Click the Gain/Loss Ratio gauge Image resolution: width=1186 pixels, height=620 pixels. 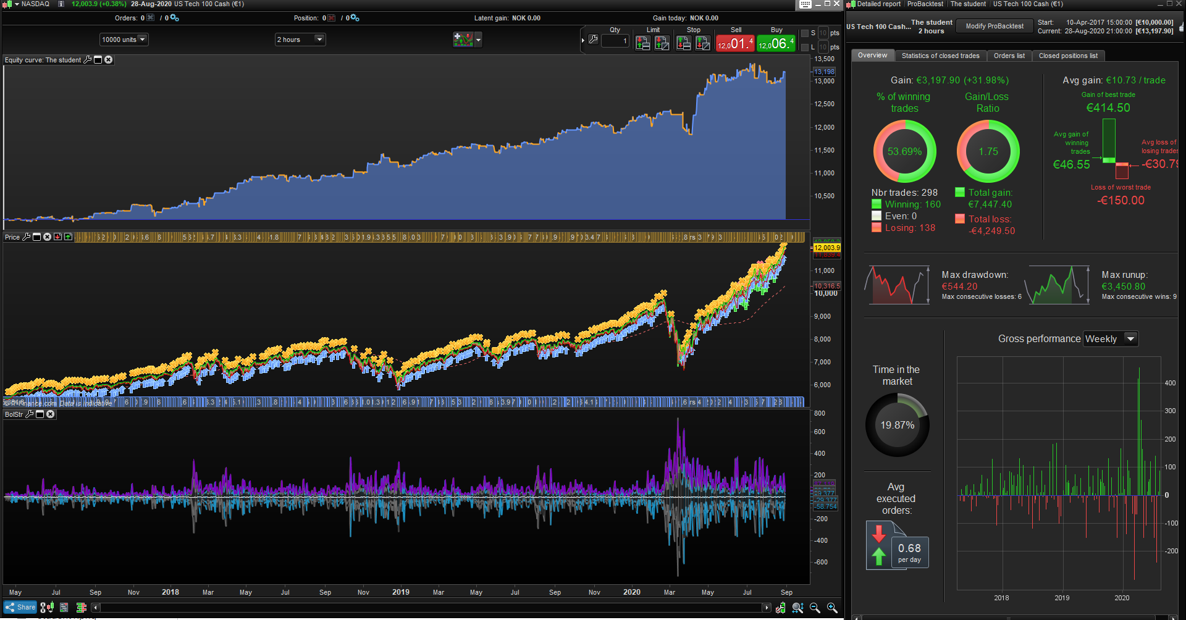988,151
